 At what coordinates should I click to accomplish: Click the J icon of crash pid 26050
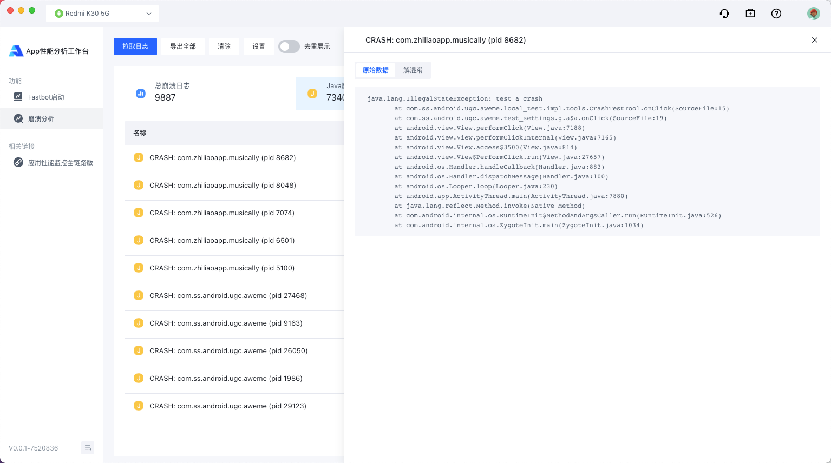(x=139, y=350)
